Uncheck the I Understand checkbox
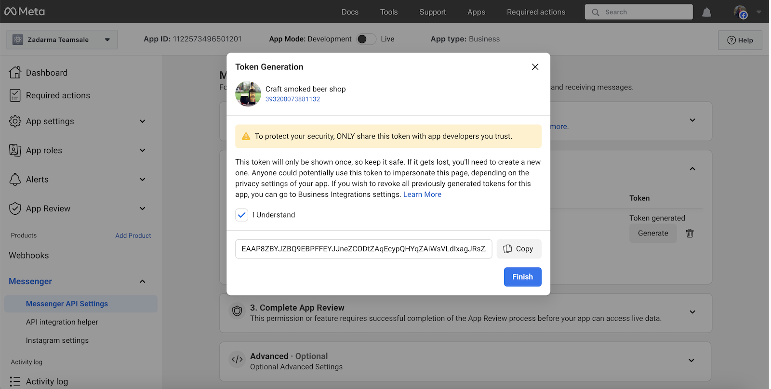 tap(242, 215)
